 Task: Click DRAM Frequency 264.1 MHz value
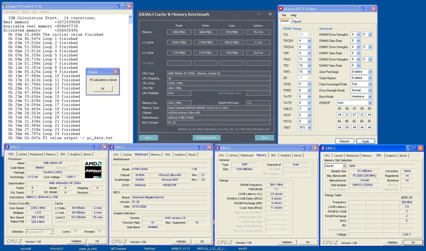point(276,185)
